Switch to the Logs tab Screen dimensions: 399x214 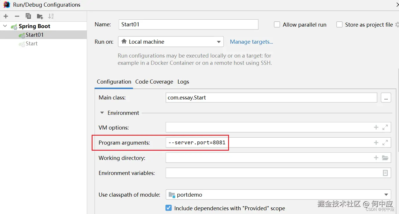point(183,82)
